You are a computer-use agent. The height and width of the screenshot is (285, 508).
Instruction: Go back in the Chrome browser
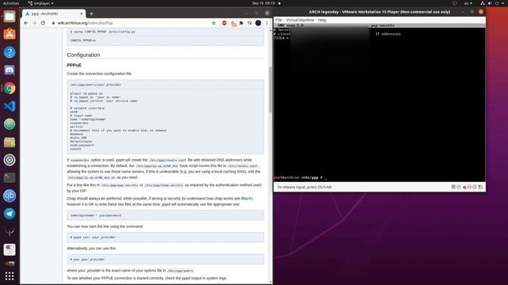tap(26, 23)
